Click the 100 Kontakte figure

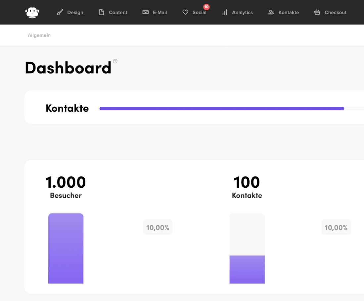[x=247, y=182]
